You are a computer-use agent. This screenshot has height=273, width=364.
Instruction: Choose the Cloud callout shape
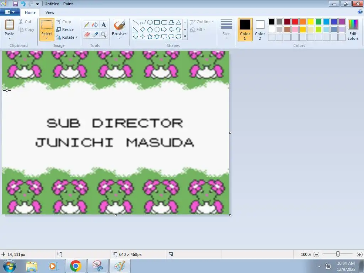coord(178,37)
